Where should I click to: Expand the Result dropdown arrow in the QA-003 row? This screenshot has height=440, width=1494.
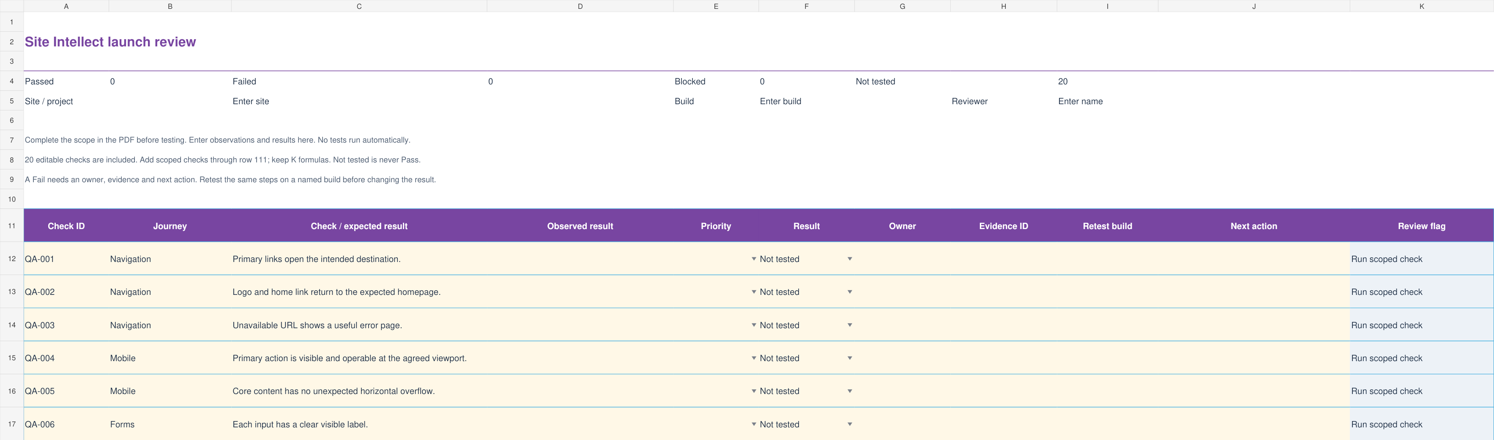(850, 325)
